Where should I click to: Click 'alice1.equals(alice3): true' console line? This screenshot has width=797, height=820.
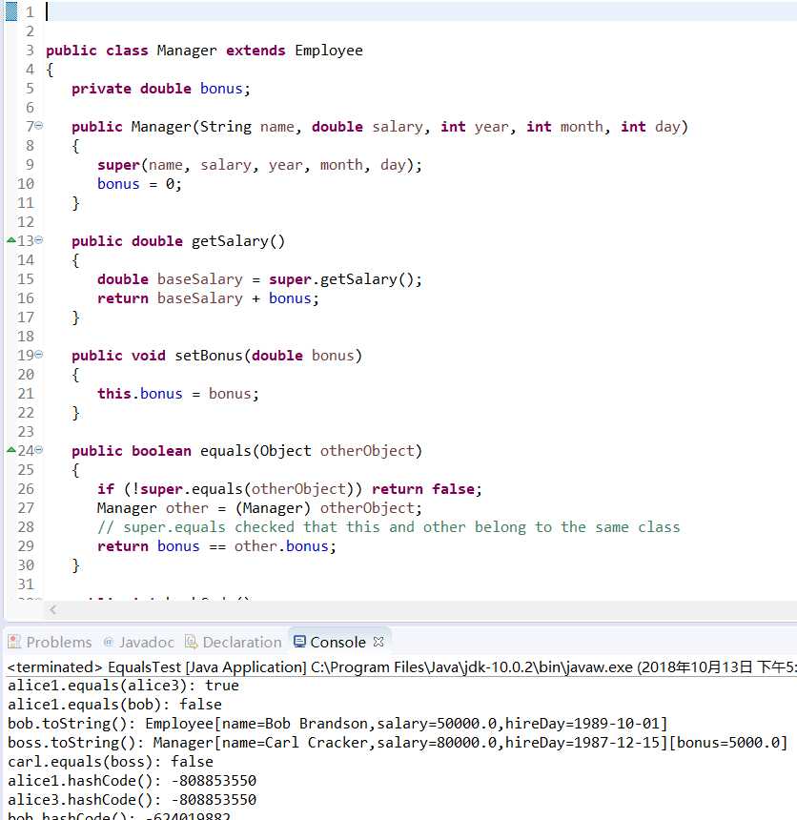[x=123, y=685]
